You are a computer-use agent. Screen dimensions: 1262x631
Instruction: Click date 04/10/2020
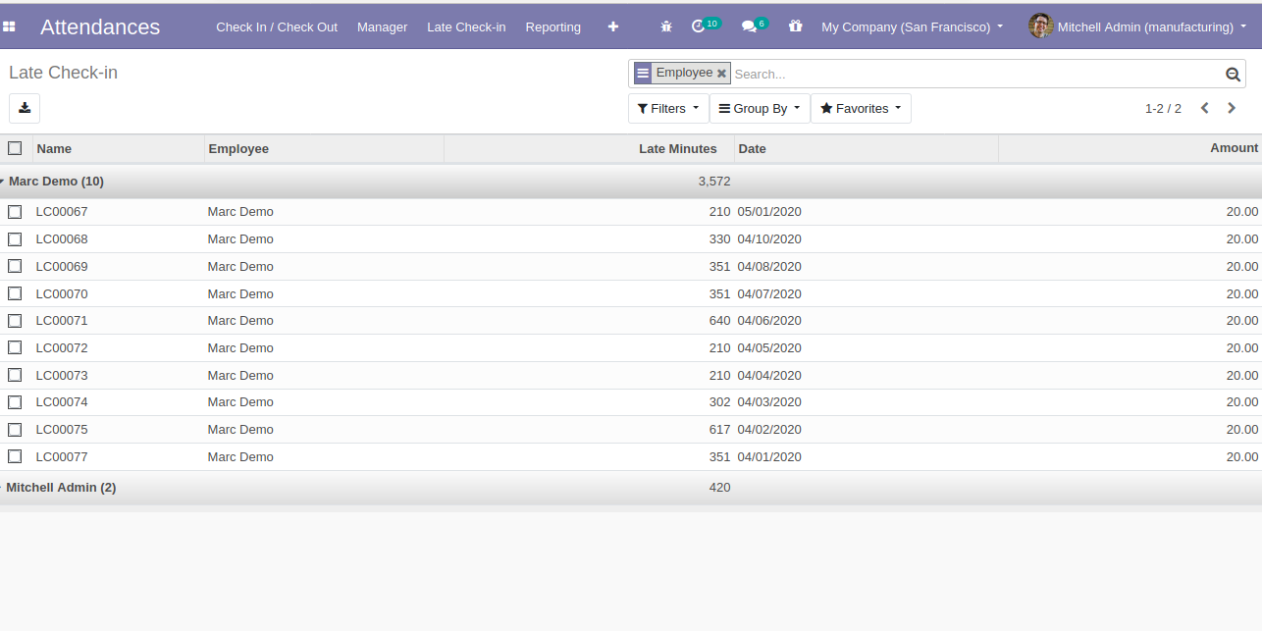point(769,239)
